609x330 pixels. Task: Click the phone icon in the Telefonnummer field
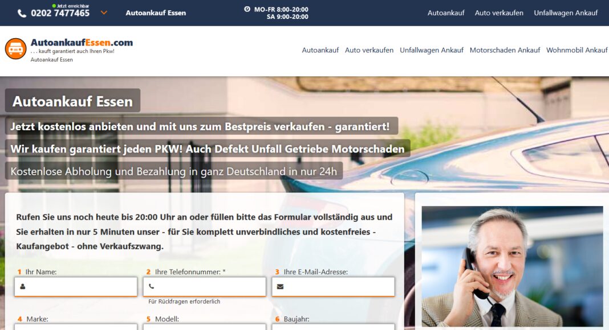coord(152,287)
